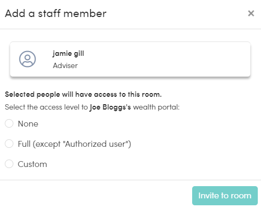
Task: Choose the Full access radio circle
Action: point(9,144)
